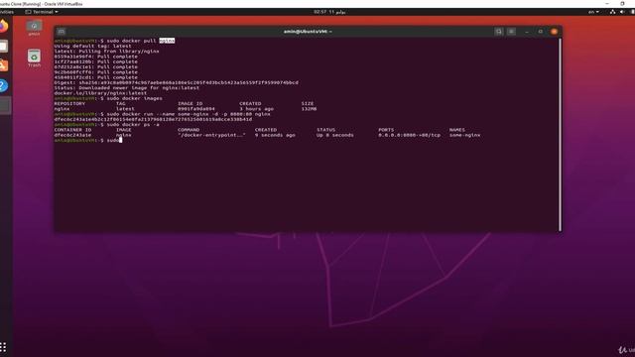
Task: Click the Activities button
Action: (7, 12)
